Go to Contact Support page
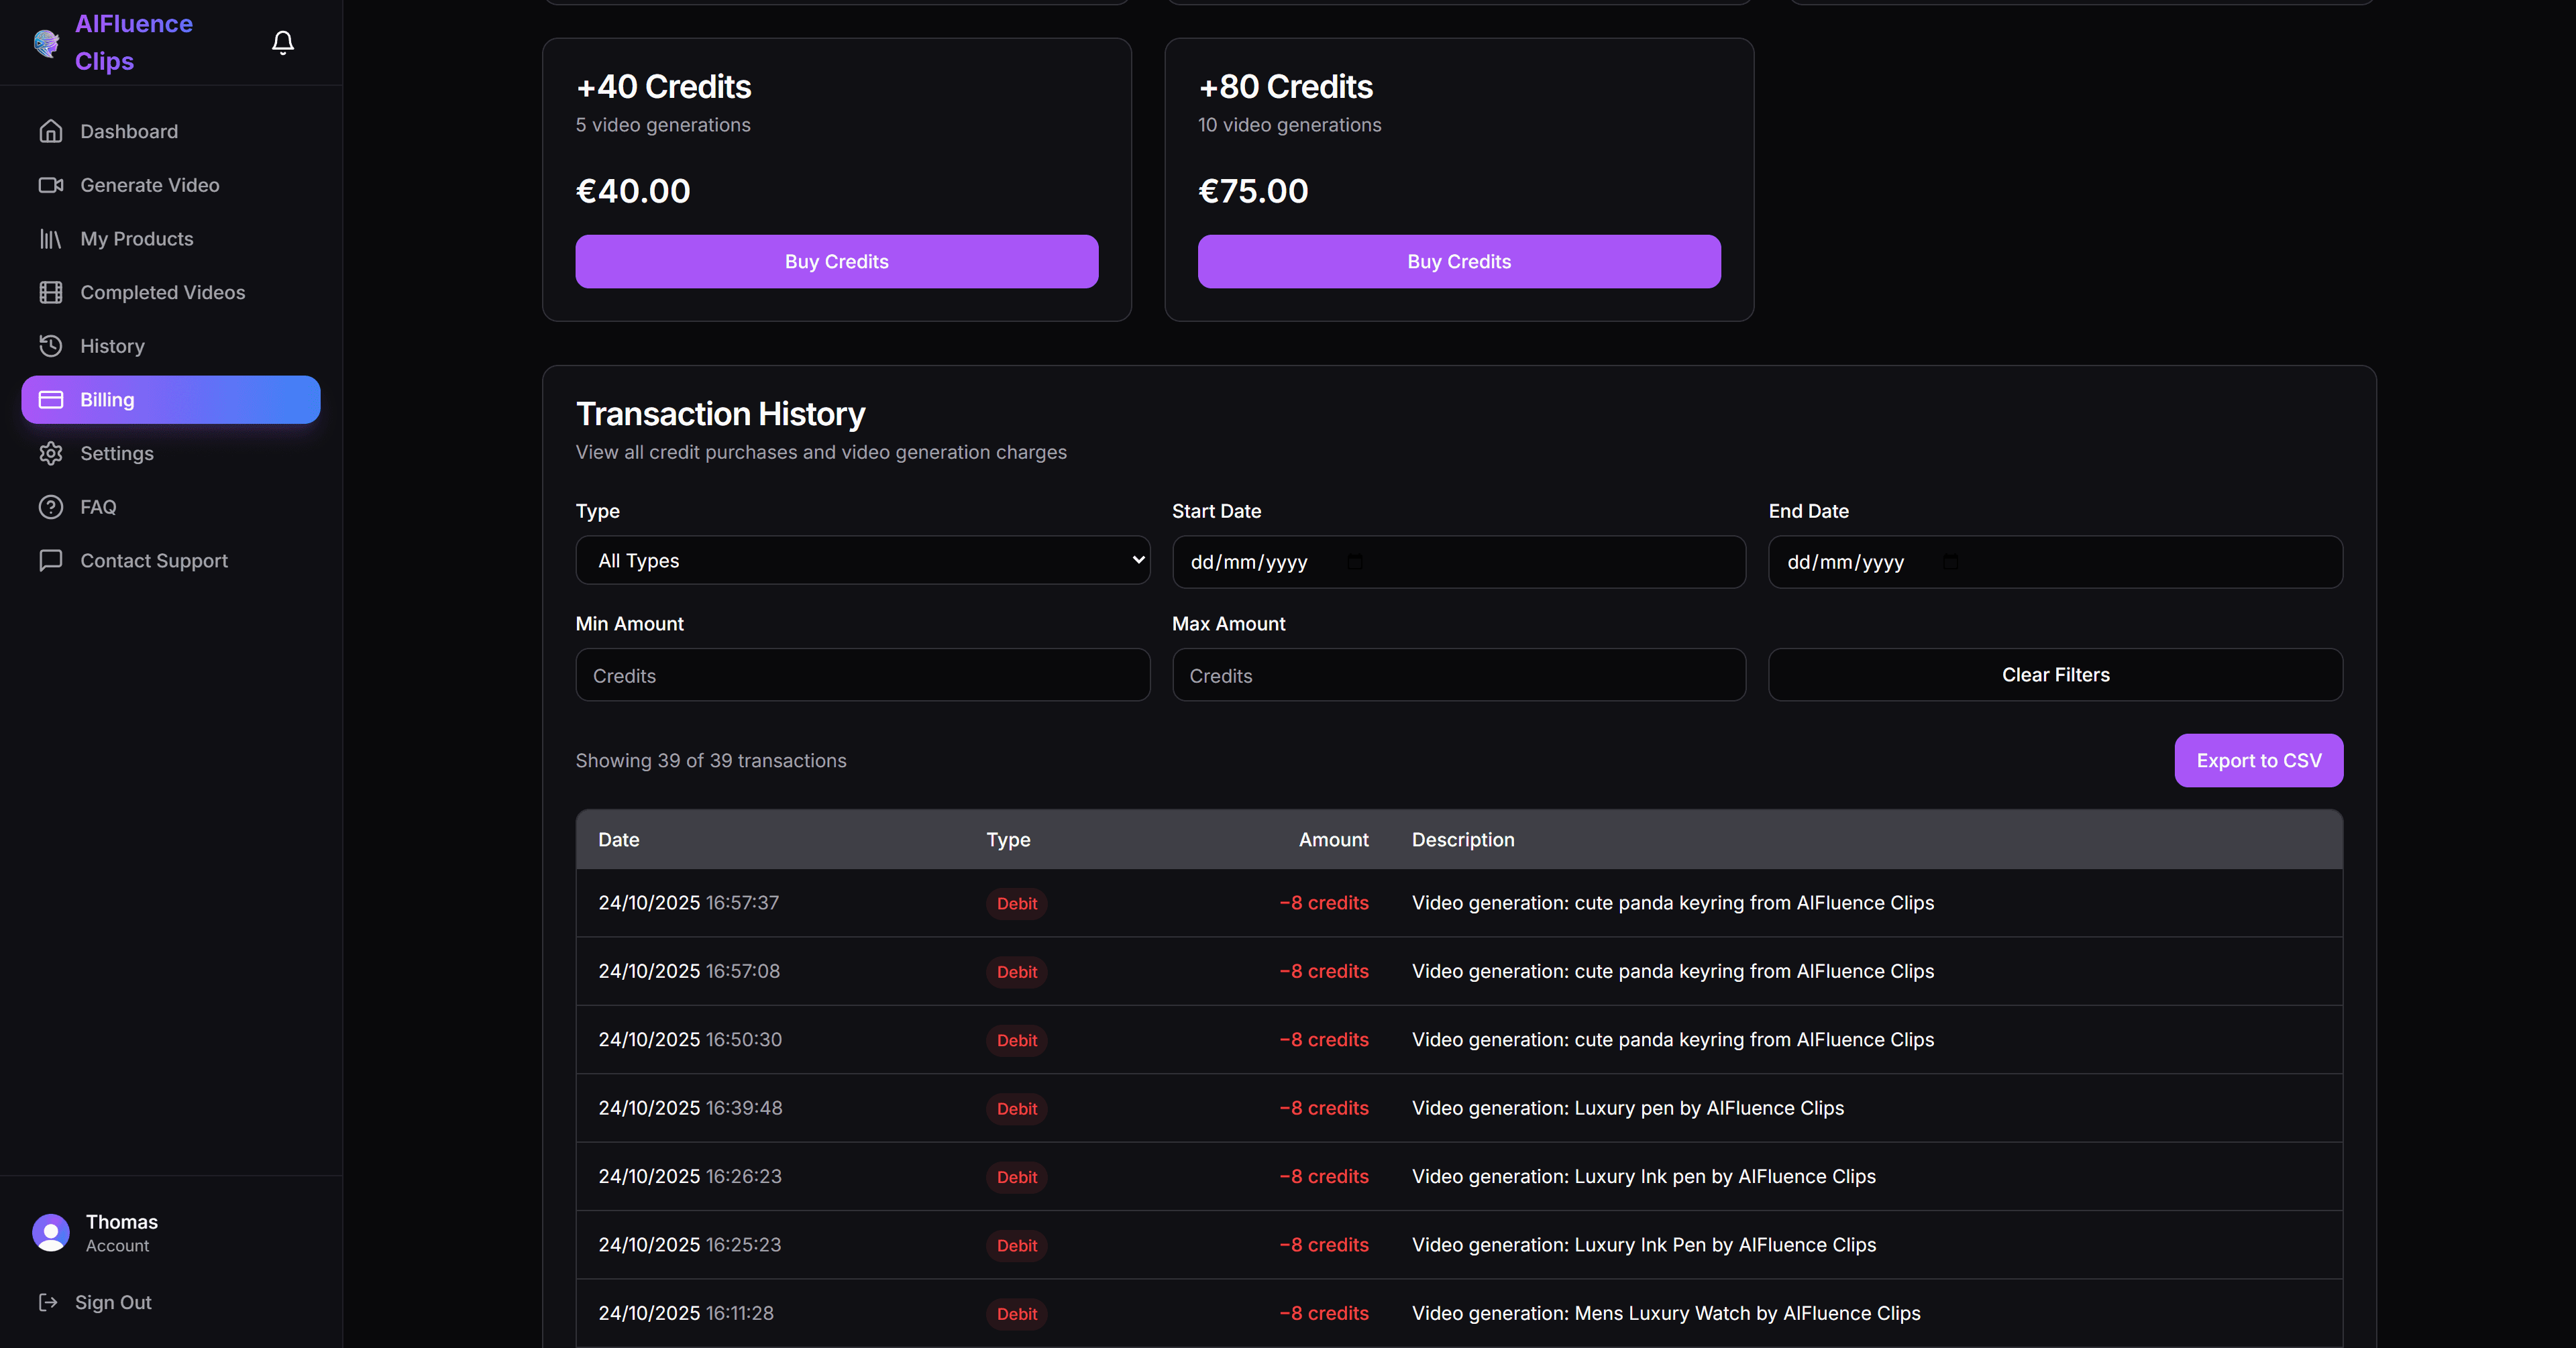This screenshot has width=2576, height=1348. (x=153, y=561)
